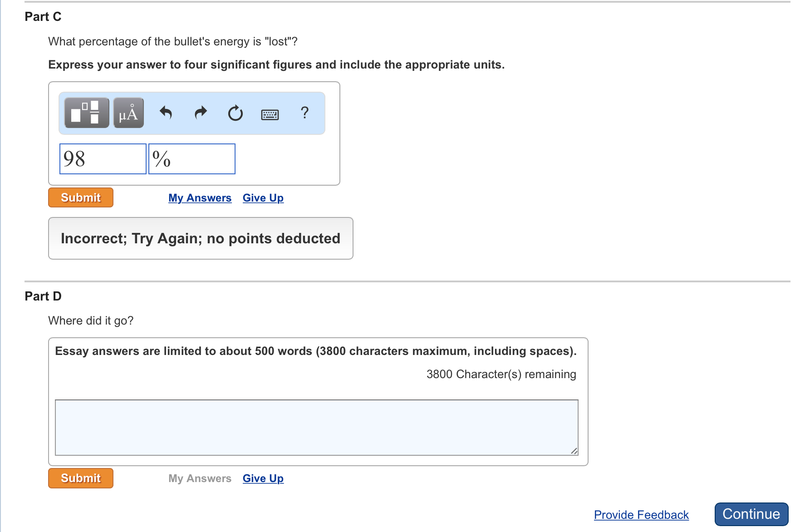Click the units field containing %
The width and height of the screenshot is (805, 532).
point(192,159)
